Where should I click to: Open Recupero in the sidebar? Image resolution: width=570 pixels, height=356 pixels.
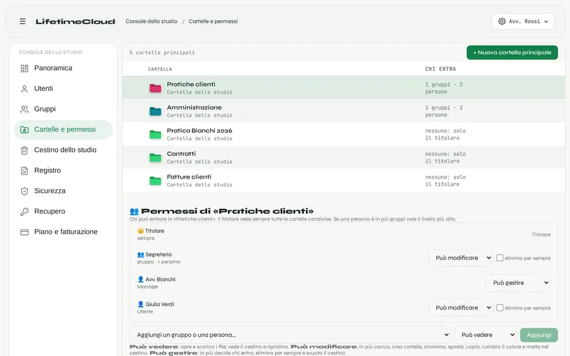coord(64,211)
